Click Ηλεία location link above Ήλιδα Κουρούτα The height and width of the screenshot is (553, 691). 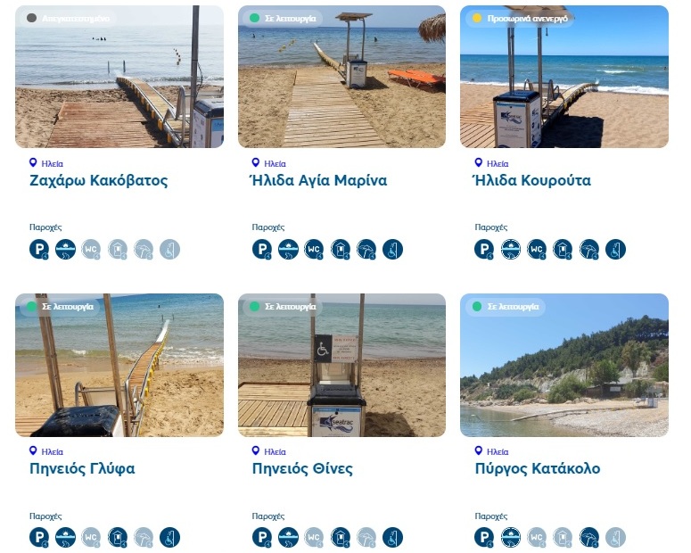coord(498,163)
